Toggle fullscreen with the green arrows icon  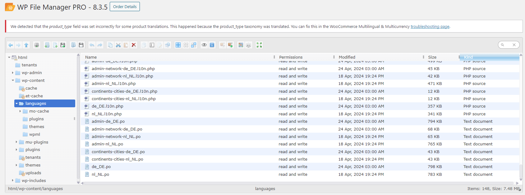[x=259, y=45]
